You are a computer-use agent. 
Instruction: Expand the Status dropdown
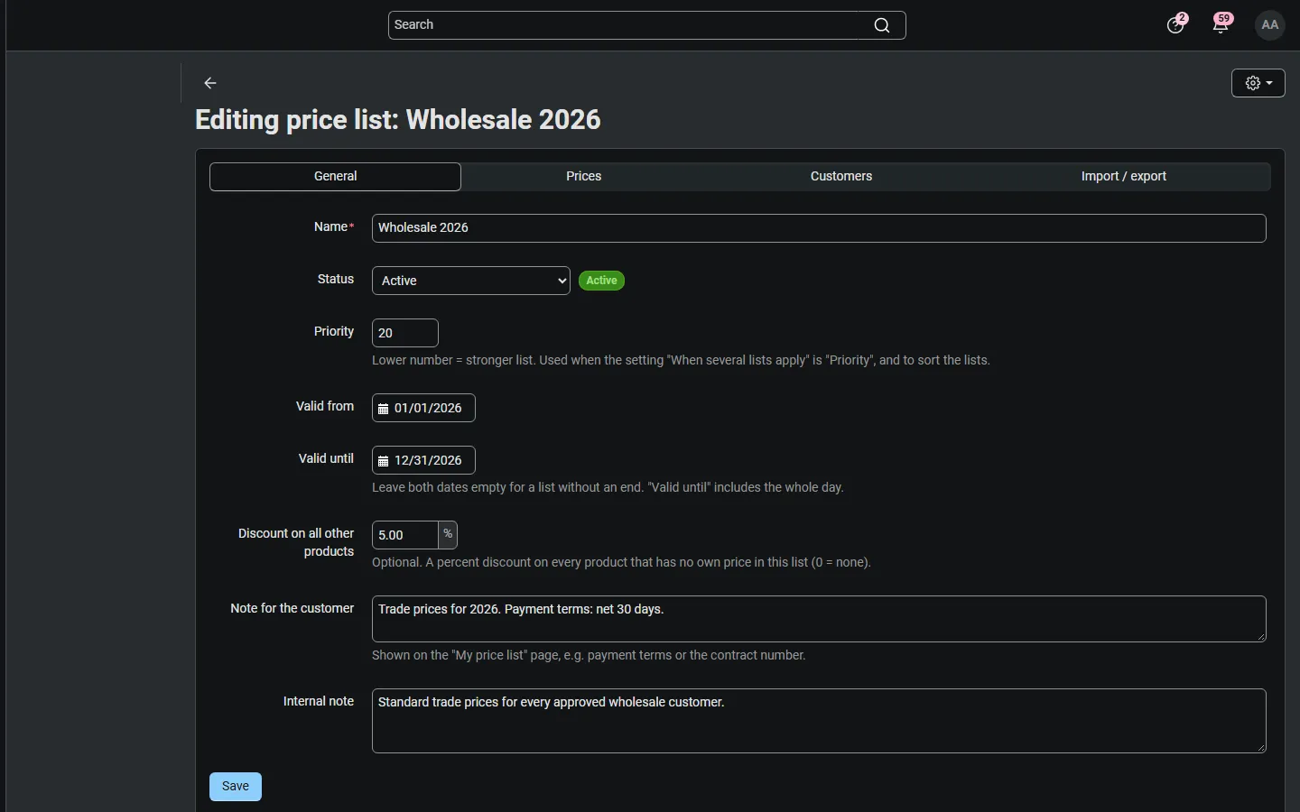pyautogui.click(x=471, y=281)
